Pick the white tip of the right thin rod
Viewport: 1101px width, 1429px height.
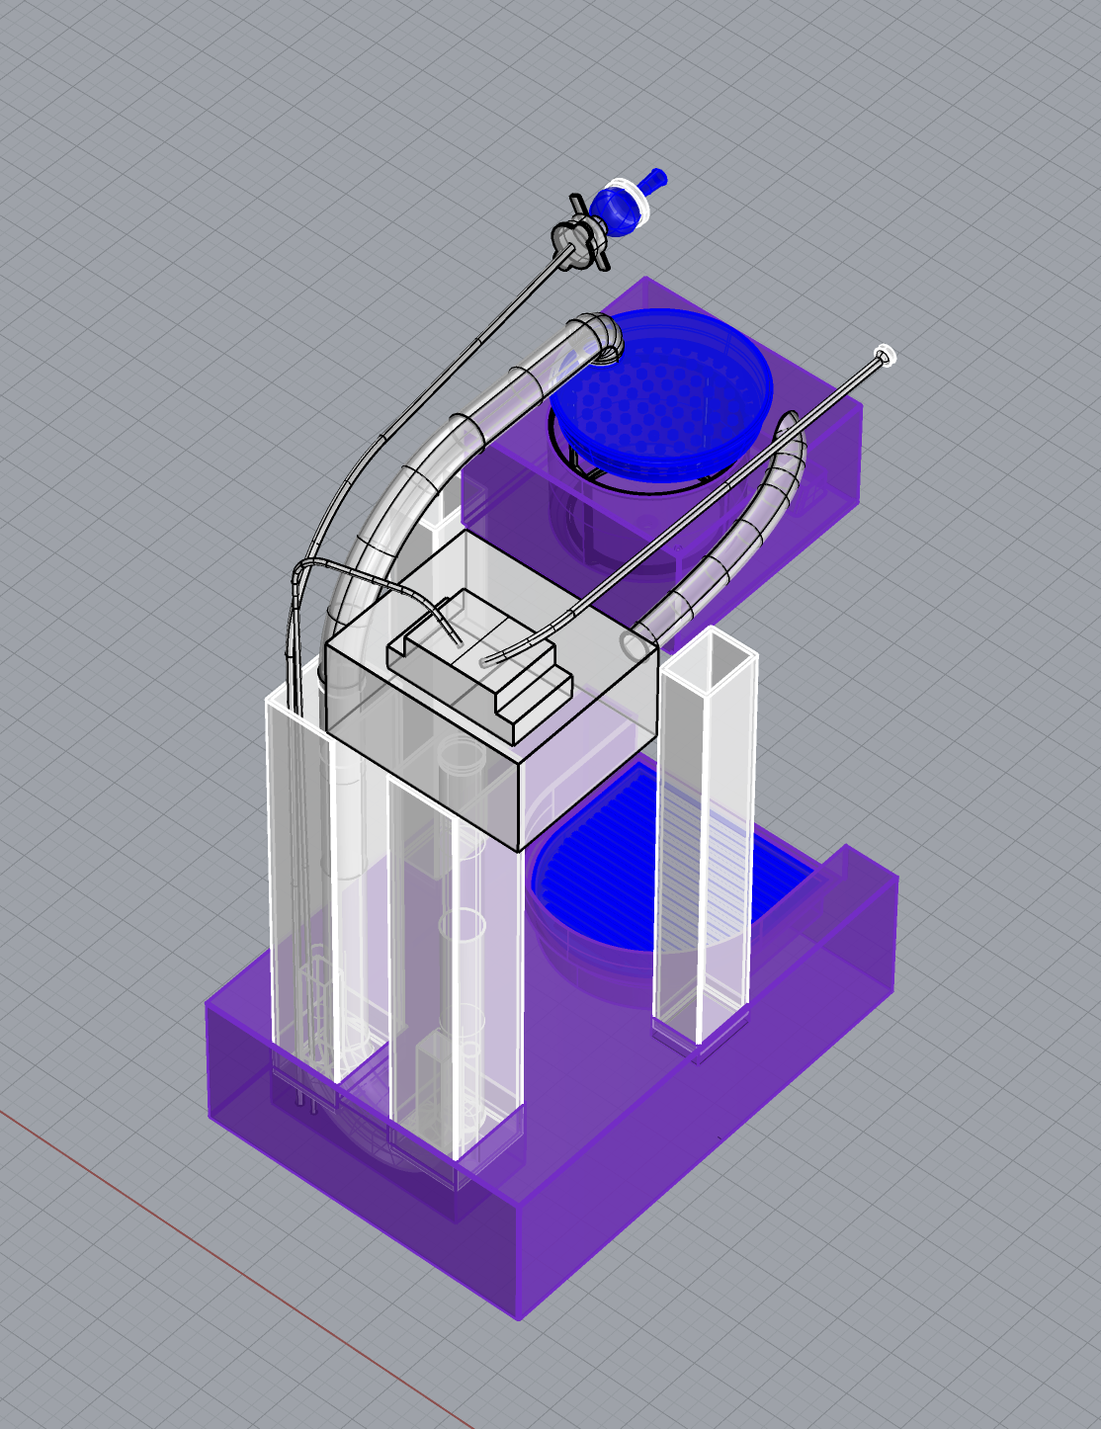884,354
